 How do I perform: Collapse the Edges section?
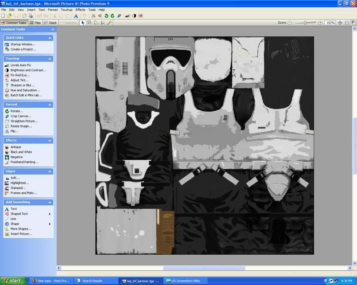tap(50, 171)
